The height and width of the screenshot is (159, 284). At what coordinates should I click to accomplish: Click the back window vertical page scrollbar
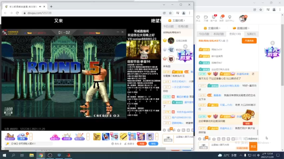282,55
